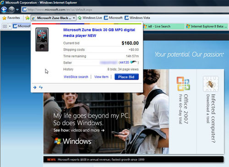The height and width of the screenshot is (167, 229).
Task: Switch to the Microsoft tab
Action: [x=22, y=26]
